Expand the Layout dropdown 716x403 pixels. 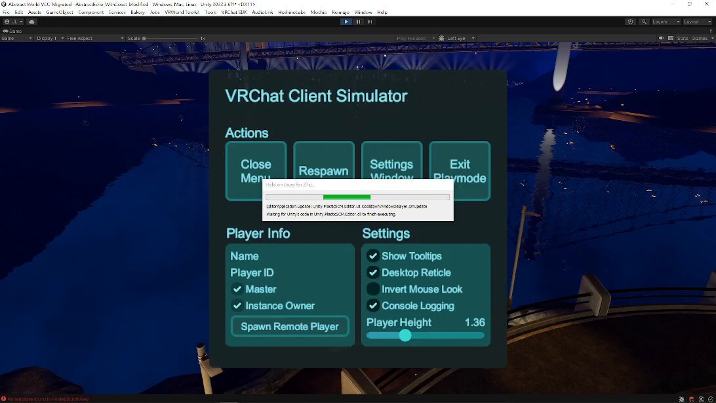coord(697,22)
